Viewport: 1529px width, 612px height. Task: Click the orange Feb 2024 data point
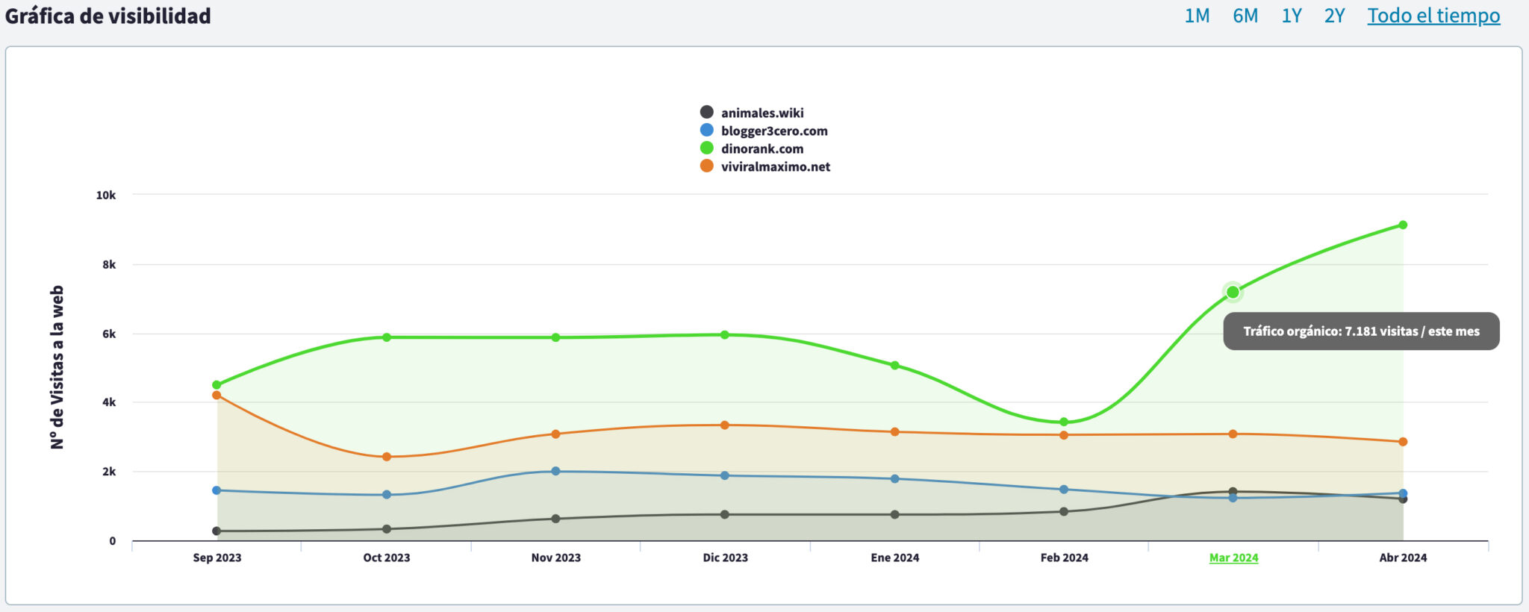[x=1064, y=434]
